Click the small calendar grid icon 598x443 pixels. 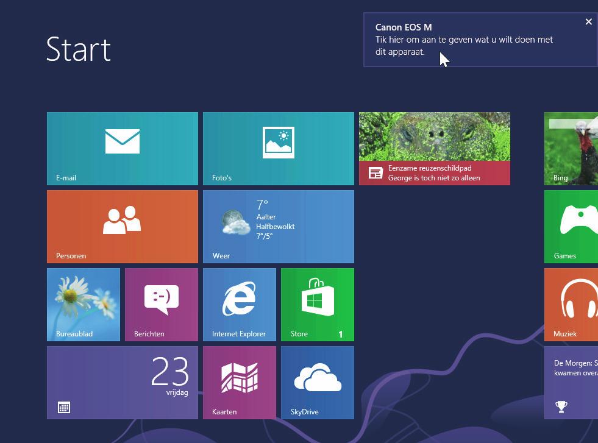(63, 407)
